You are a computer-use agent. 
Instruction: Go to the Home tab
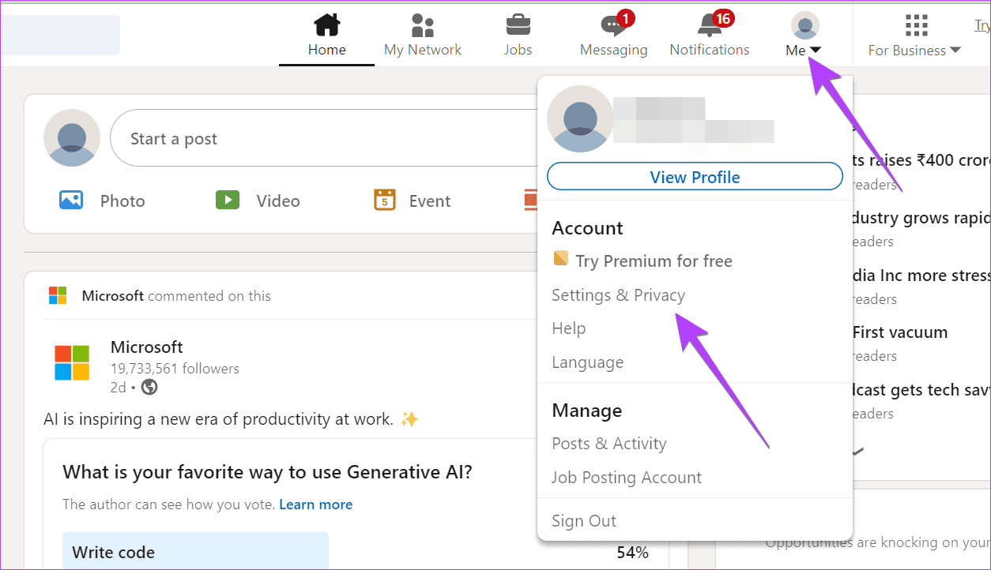[x=327, y=36]
